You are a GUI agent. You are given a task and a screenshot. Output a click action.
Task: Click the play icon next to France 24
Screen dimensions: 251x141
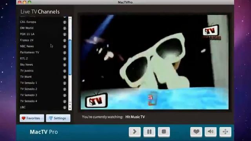(x=64, y=40)
